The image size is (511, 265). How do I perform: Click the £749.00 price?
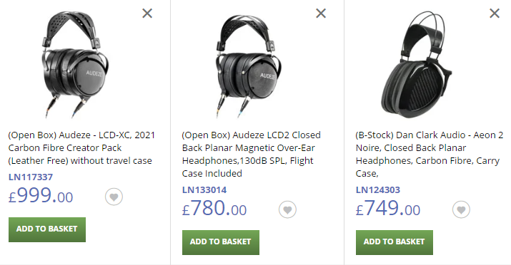[388, 208]
